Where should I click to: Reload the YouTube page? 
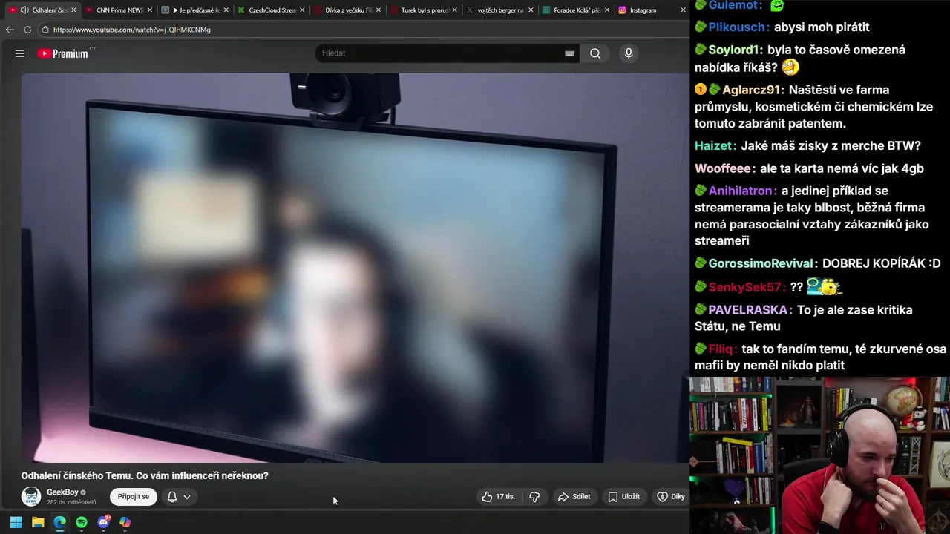pyautogui.click(x=27, y=30)
